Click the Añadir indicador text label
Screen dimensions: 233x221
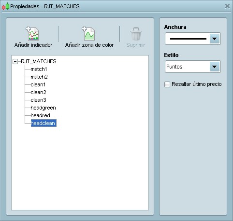pos(33,45)
